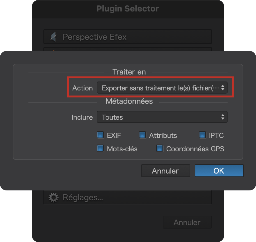Image resolution: width=256 pixels, height=242 pixels.
Task: Select the Perspective Efex text label
Action: point(94,37)
